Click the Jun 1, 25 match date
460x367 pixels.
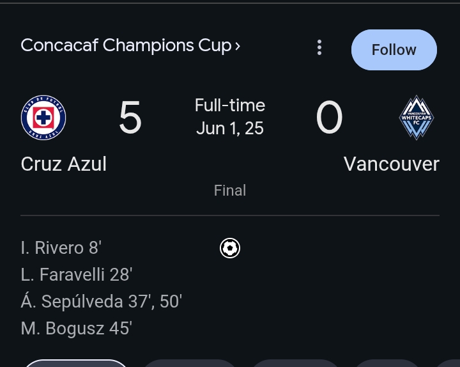[230, 129]
